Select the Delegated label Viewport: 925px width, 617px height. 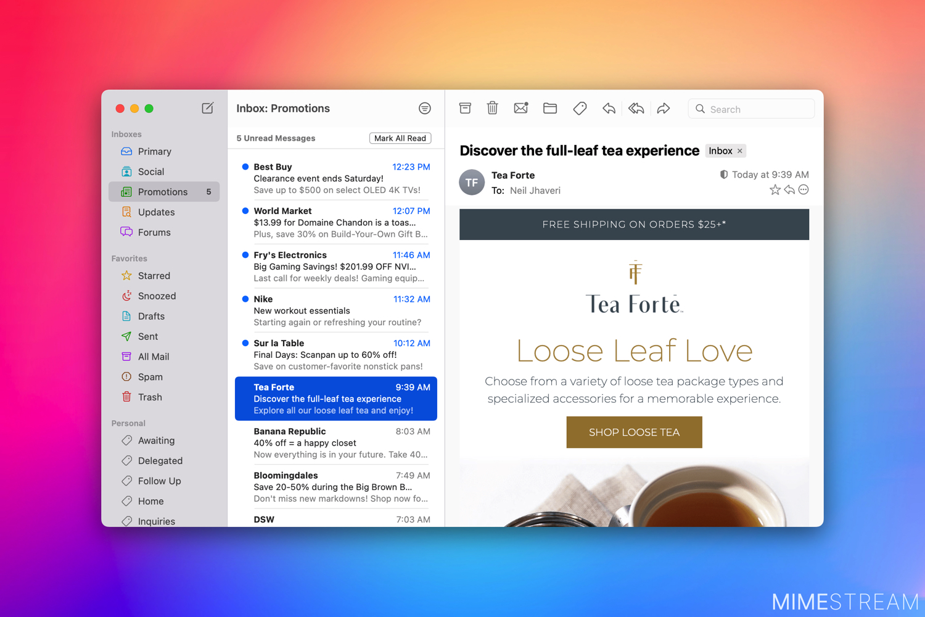164,461
